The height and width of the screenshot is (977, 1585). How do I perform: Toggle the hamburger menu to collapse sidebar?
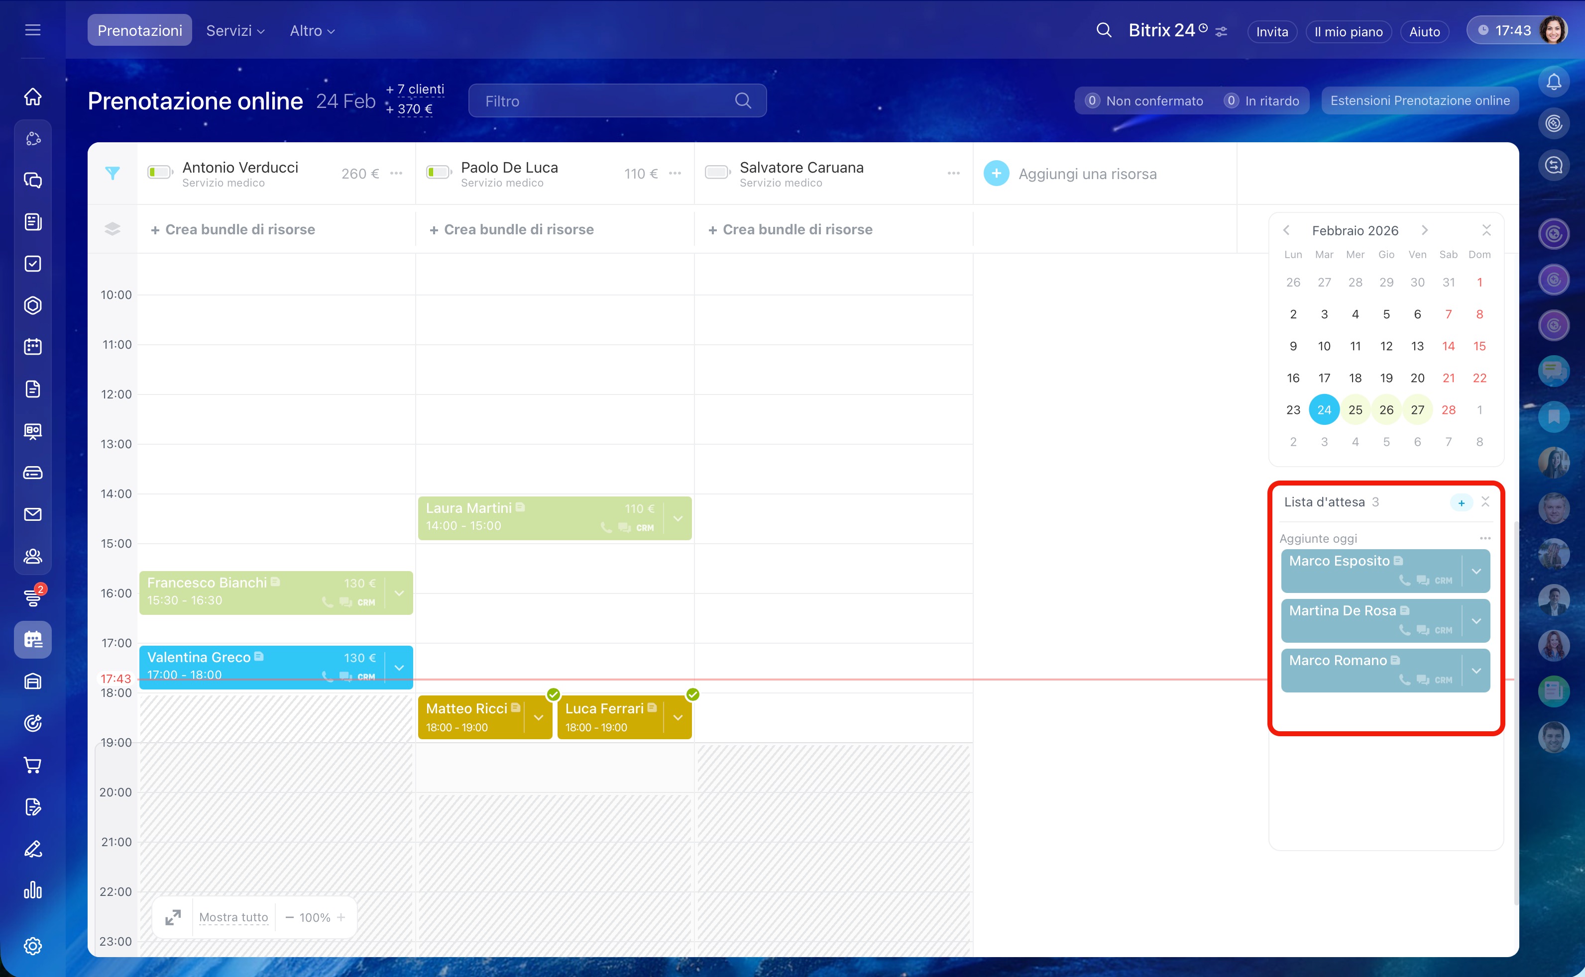[33, 30]
